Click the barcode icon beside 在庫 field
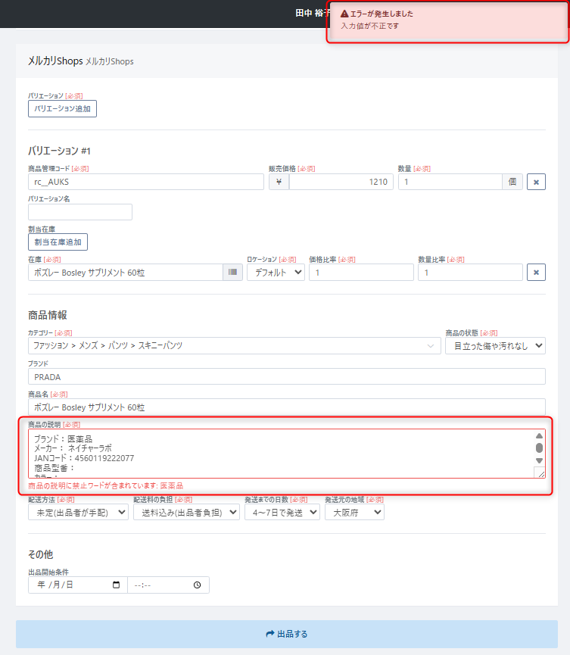The width and height of the screenshot is (570, 655). pos(232,273)
